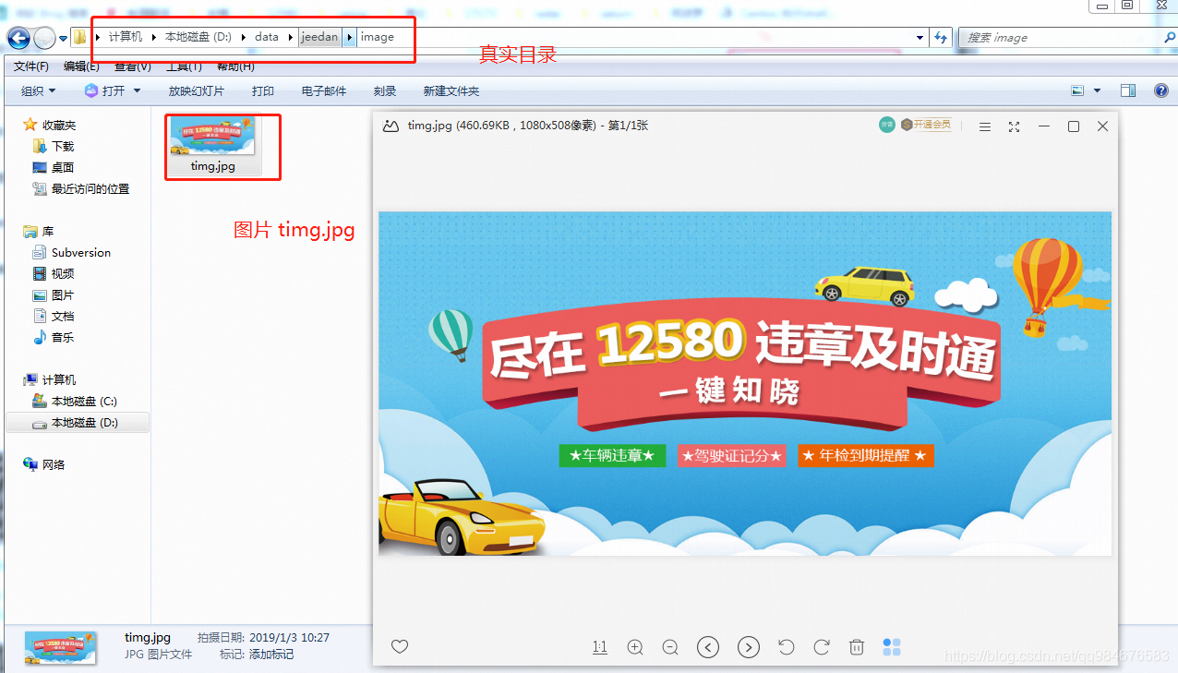Click 电子邮件 in the toolbar
The width and height of the screenshot is (1178, 673).
point(324,90)
